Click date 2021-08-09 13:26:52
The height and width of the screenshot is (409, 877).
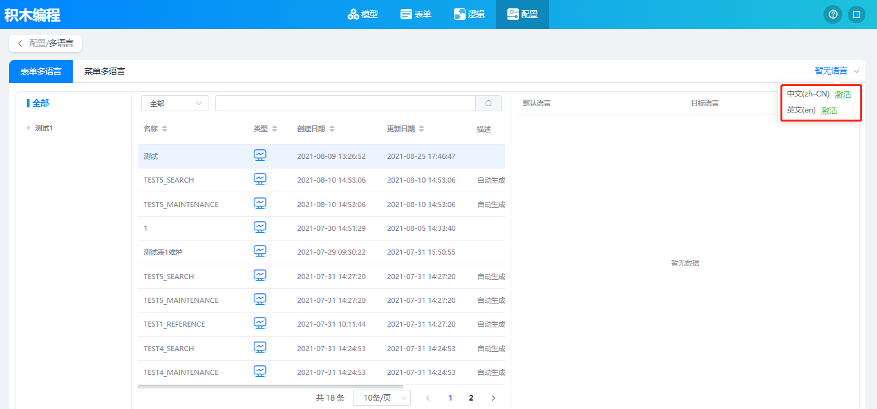click(x=331, y=156)
